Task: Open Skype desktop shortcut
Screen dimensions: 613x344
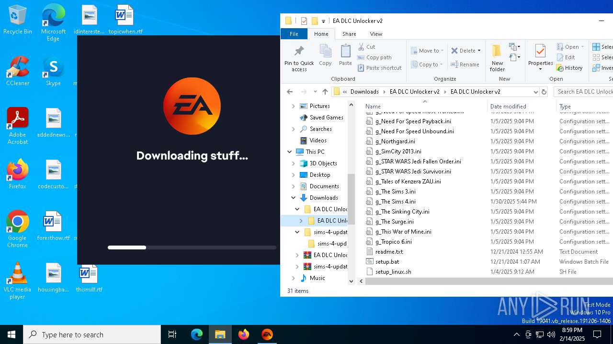Action: click(x=53, y=71)
